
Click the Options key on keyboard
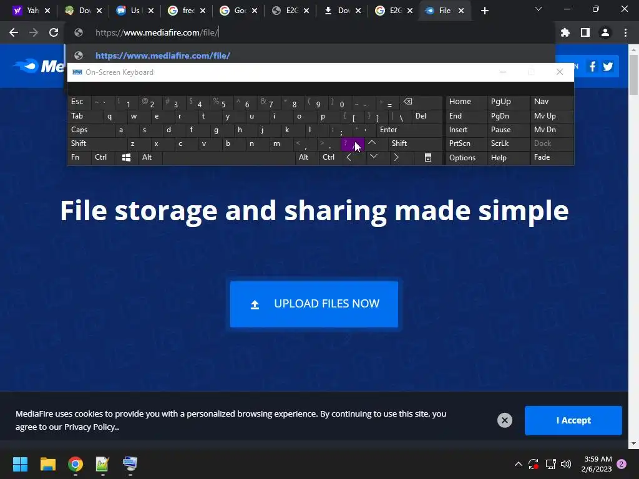pos(466,158)
